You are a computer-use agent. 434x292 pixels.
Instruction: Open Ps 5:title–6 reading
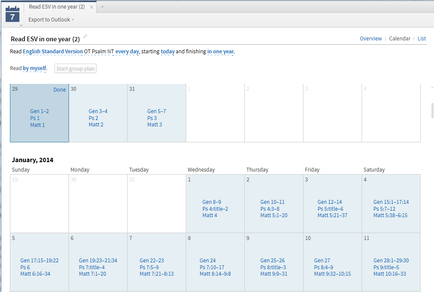click(x=330, y=209)
